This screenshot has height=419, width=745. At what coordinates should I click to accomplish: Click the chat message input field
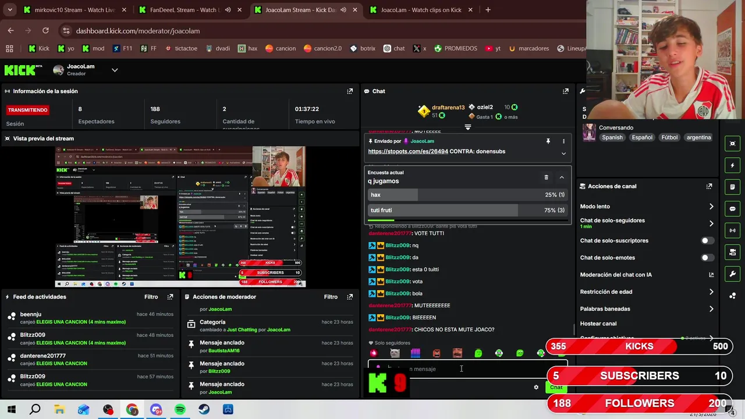click(467, 369)
